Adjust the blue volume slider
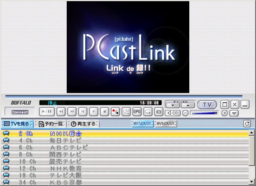This screenshot has height=186, width=256. (204, 113)
